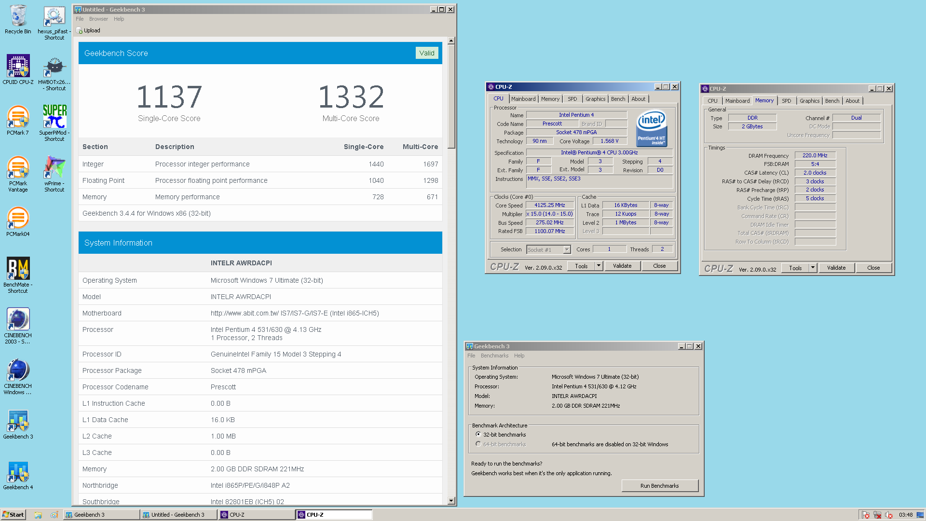
Task: Launch CINEBENCH Windows desktop icon
Action: pos(18,376)
